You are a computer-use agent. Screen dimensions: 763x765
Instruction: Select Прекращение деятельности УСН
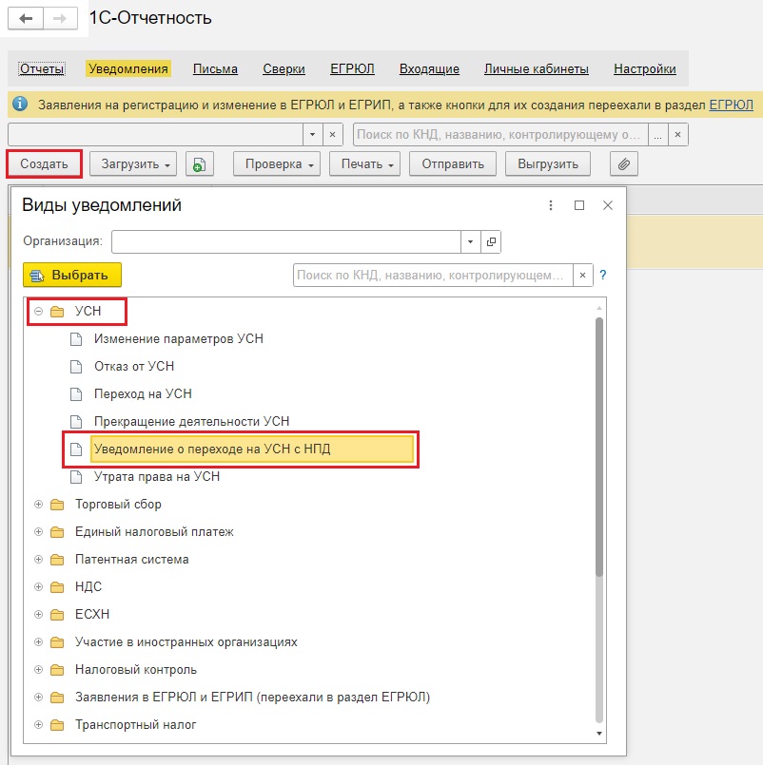[x=191, y=421]
